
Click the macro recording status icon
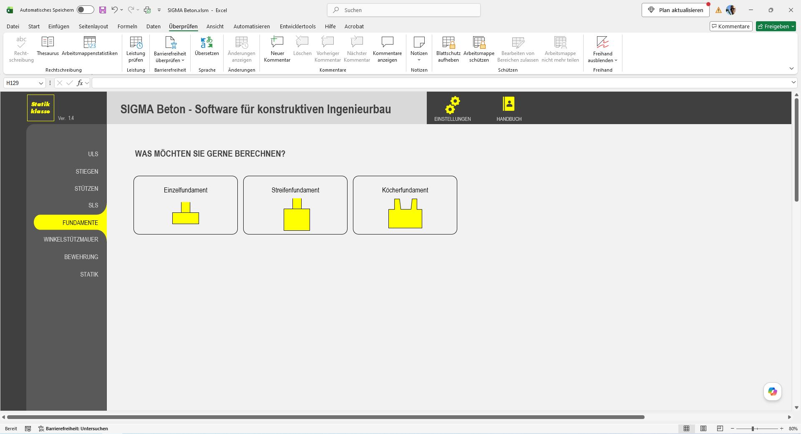[28, 429]
